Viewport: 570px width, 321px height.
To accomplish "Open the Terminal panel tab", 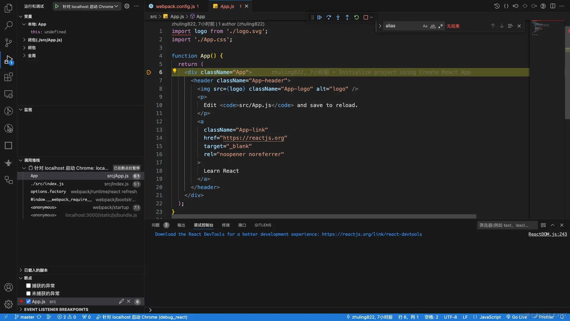I will [x=226, y=225].
